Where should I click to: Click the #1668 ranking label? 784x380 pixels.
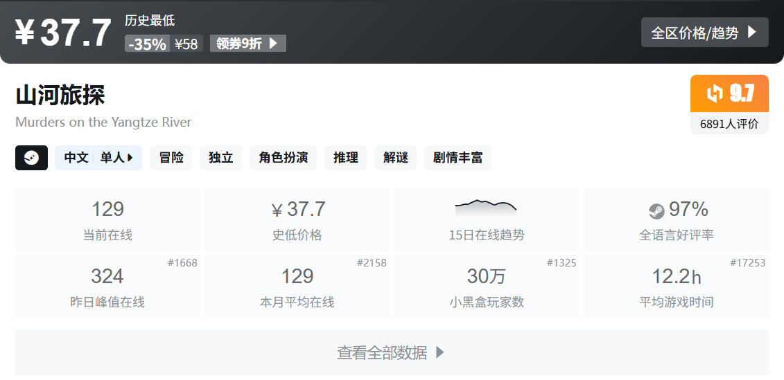(182, 262)
